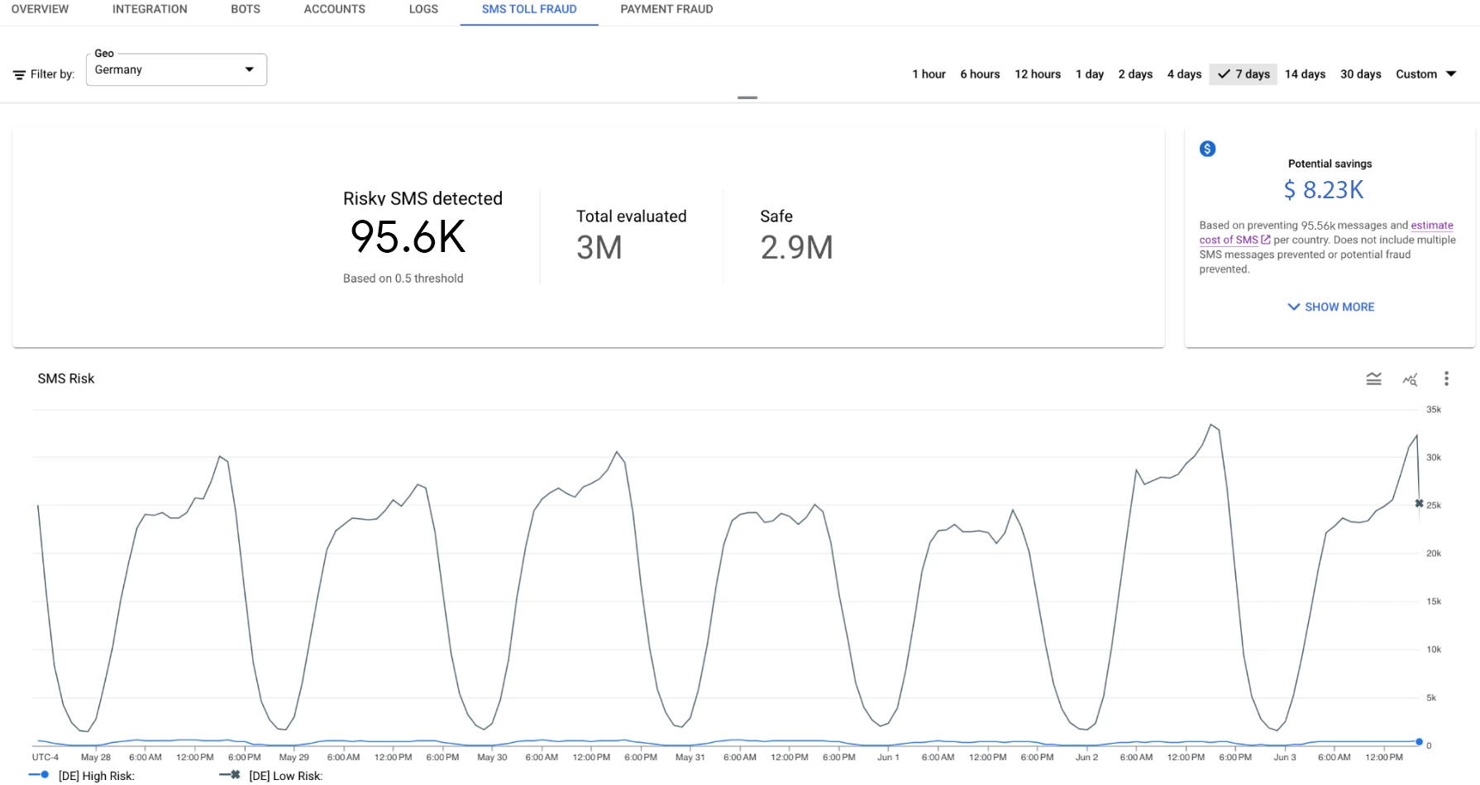Click the Filter by funnel icon

(19, 74)
